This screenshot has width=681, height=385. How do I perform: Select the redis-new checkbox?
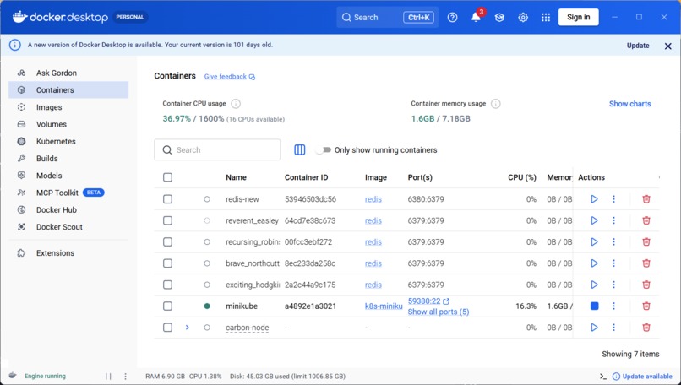[x=167, y=199]
